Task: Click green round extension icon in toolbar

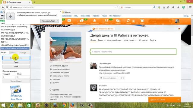Action: tap(184, 7)
